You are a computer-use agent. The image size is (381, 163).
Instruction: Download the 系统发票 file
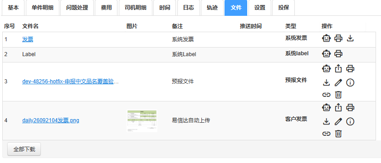(350, 38)
